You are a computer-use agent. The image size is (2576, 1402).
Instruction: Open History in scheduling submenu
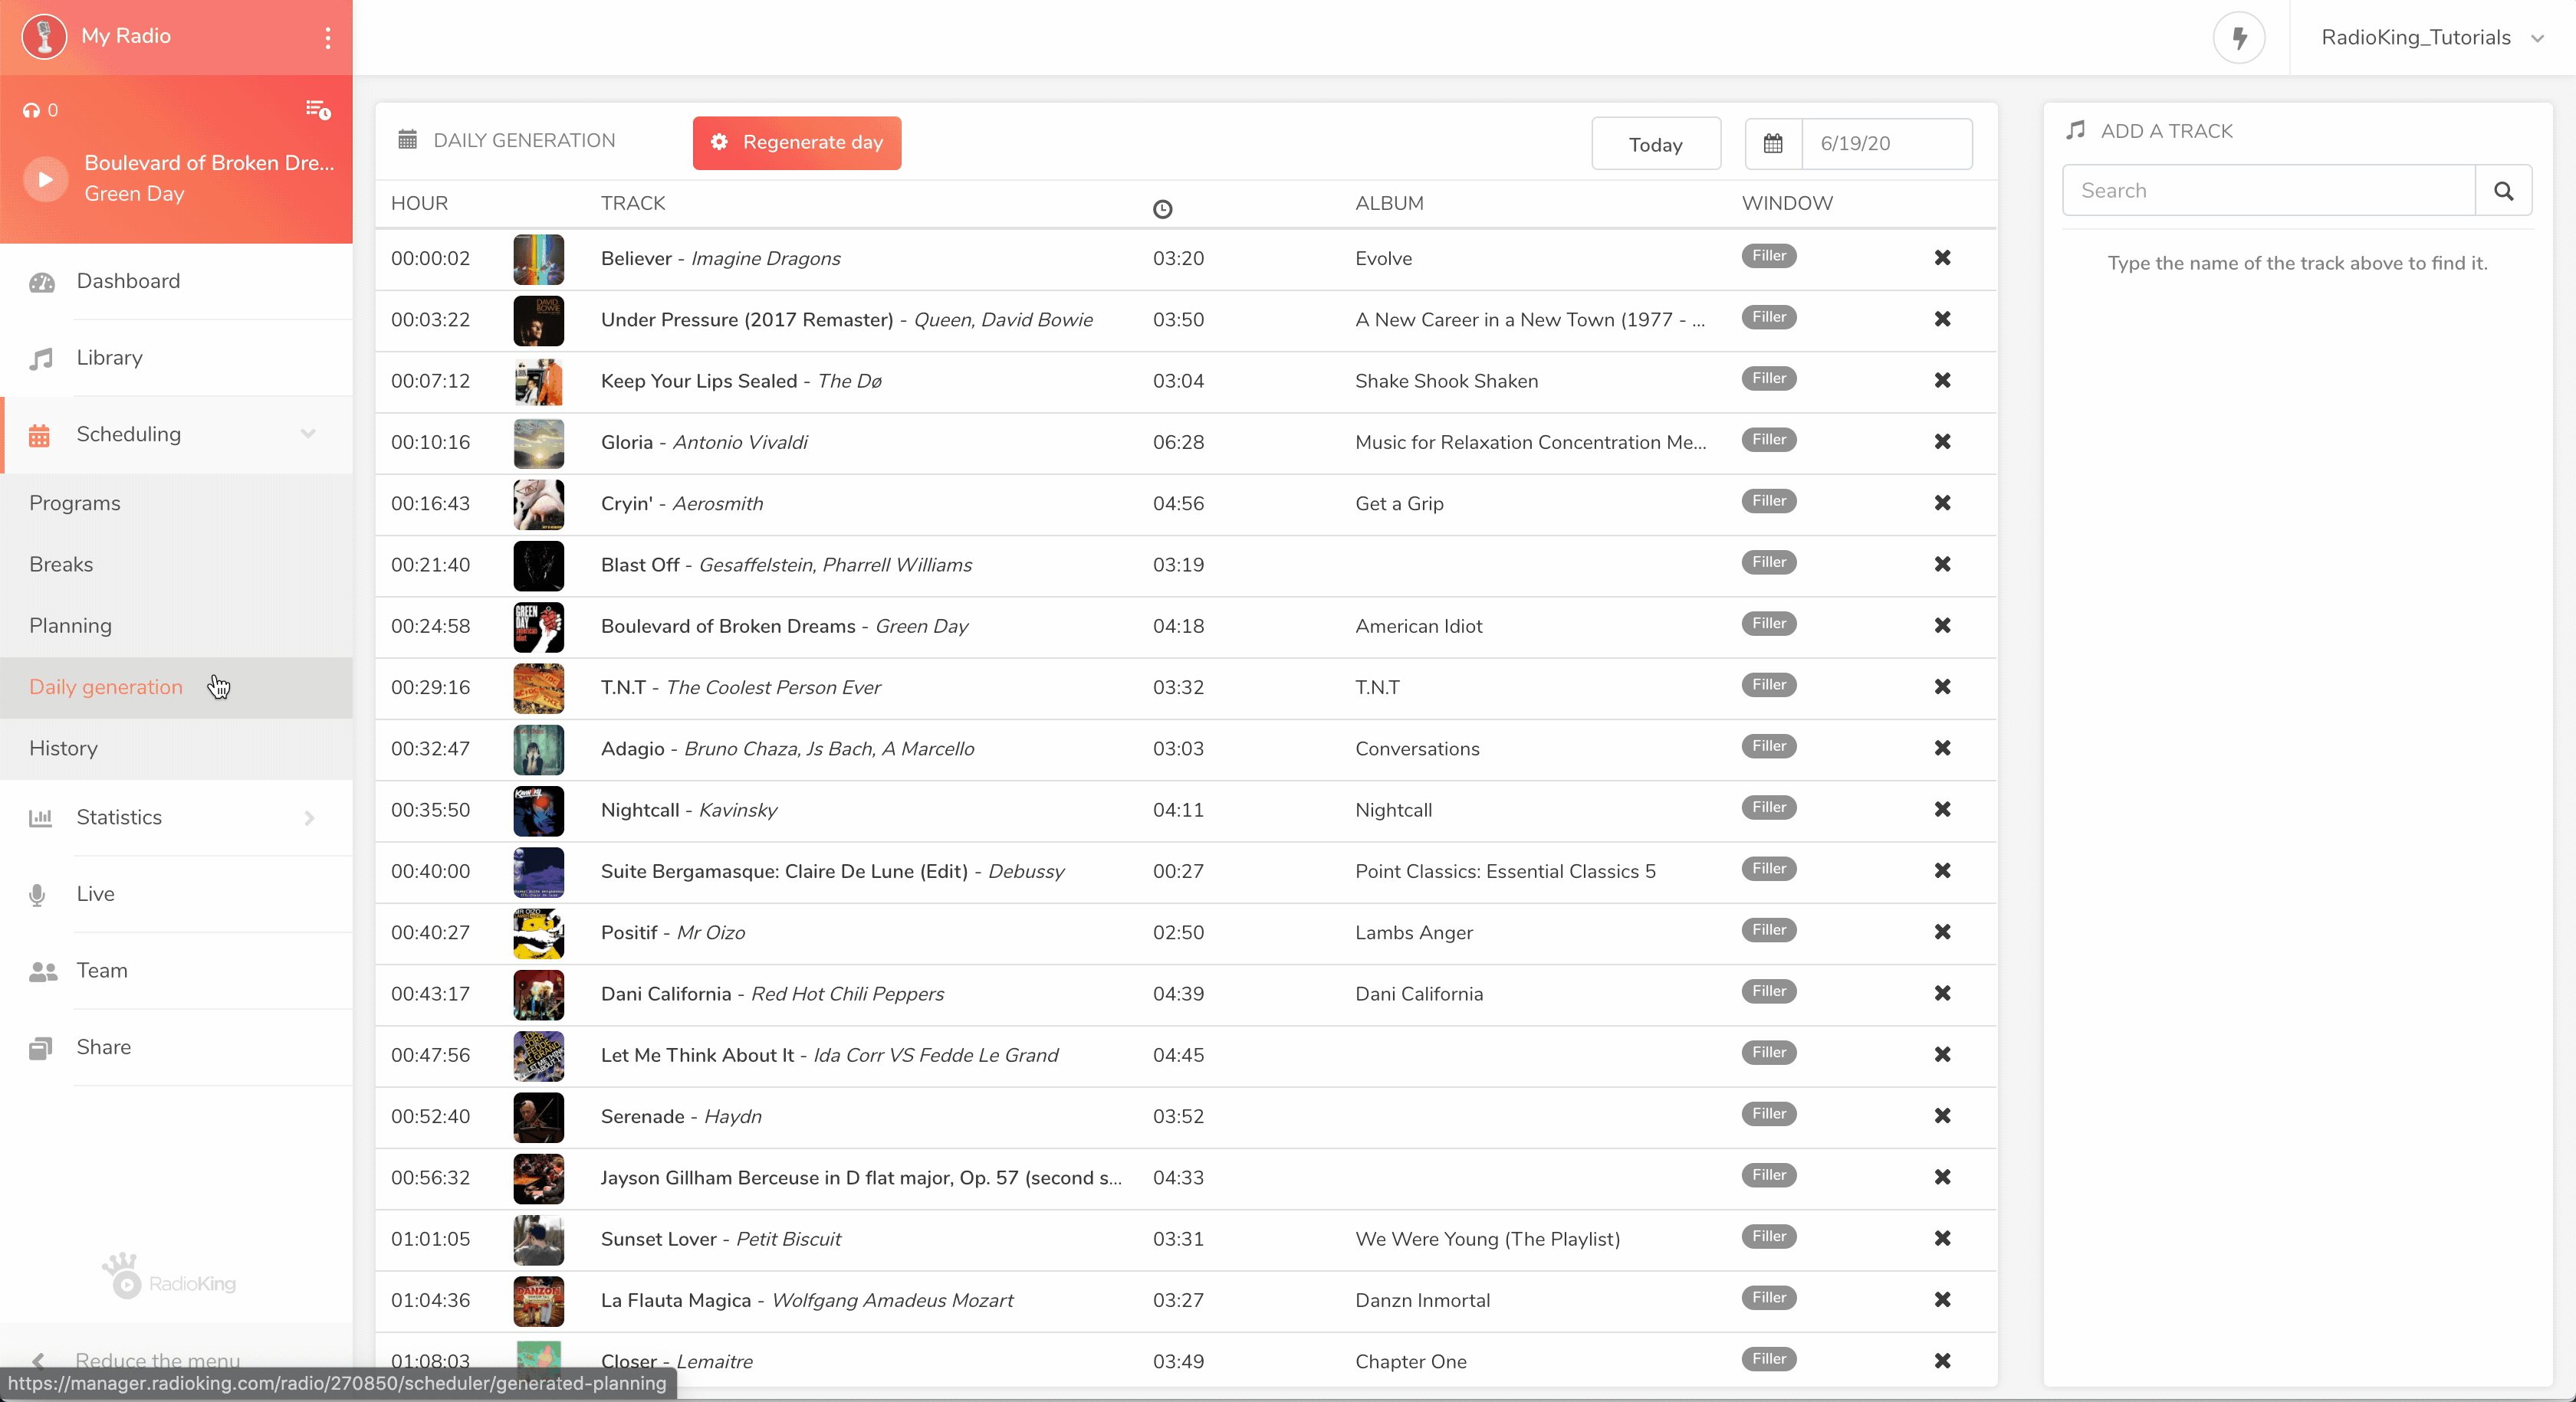coord(63,748)
